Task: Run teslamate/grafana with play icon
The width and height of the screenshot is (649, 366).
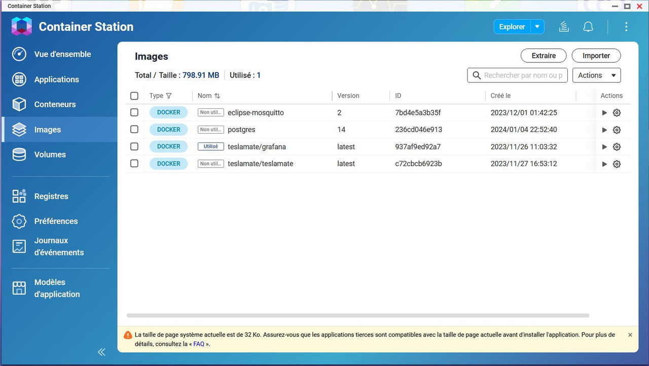Action: tap(604, 147)
